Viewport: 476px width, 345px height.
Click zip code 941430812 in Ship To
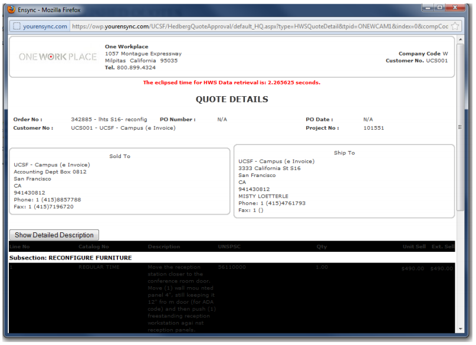point(254,189)
